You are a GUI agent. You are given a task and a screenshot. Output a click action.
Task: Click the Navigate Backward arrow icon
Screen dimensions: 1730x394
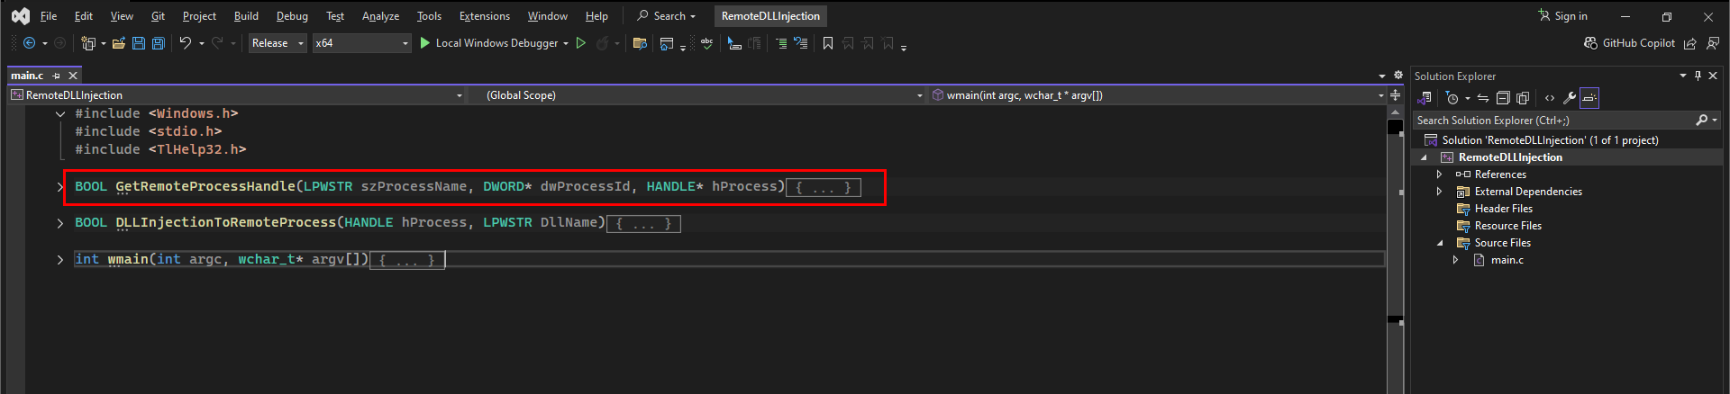29,43
